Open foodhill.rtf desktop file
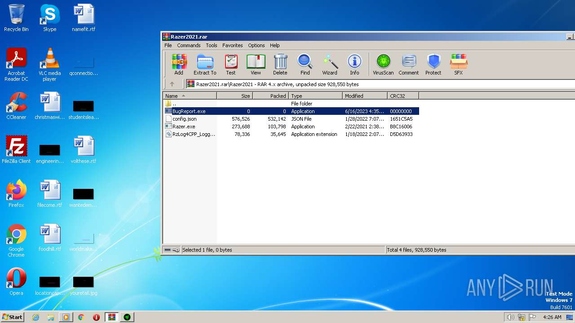The image size is (575, 323). click(x=49, y=238)
